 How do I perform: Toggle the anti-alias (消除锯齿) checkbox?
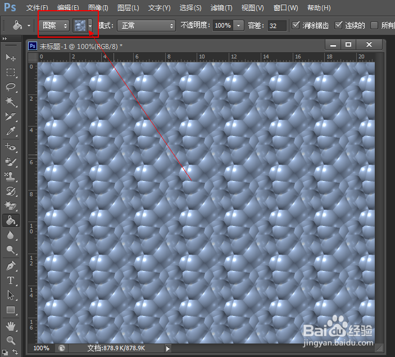tap(296, 25)
